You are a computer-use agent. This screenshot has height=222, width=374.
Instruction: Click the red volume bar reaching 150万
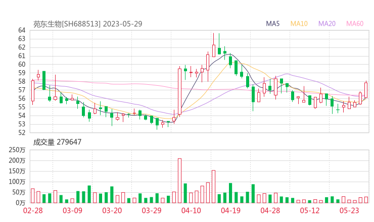tap(213, 187)
